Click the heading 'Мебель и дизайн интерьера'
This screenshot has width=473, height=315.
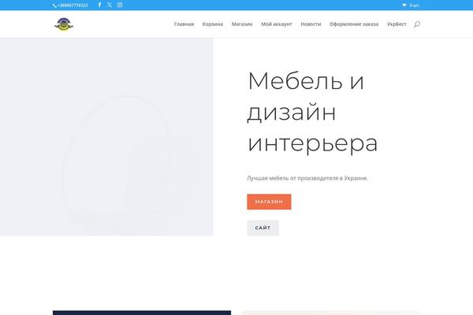point(312,112)
